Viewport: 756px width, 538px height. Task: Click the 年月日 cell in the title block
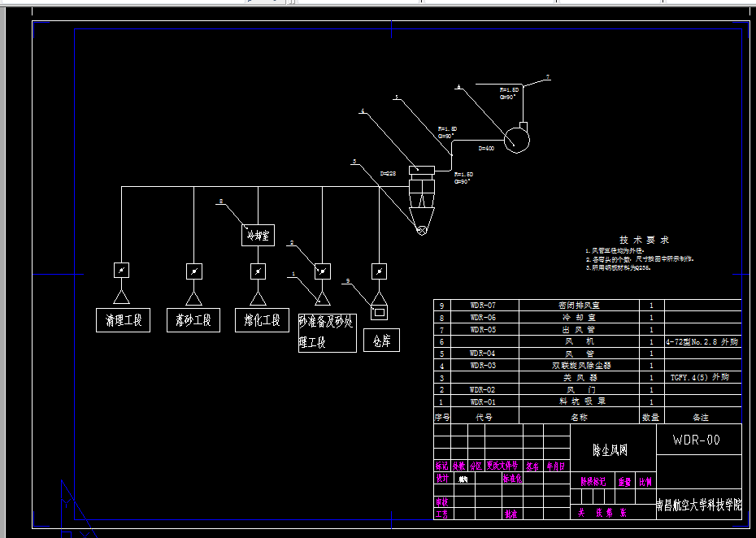[556, 466]
